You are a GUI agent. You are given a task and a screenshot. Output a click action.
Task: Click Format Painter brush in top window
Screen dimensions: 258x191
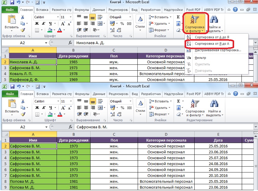pos(22,30)
